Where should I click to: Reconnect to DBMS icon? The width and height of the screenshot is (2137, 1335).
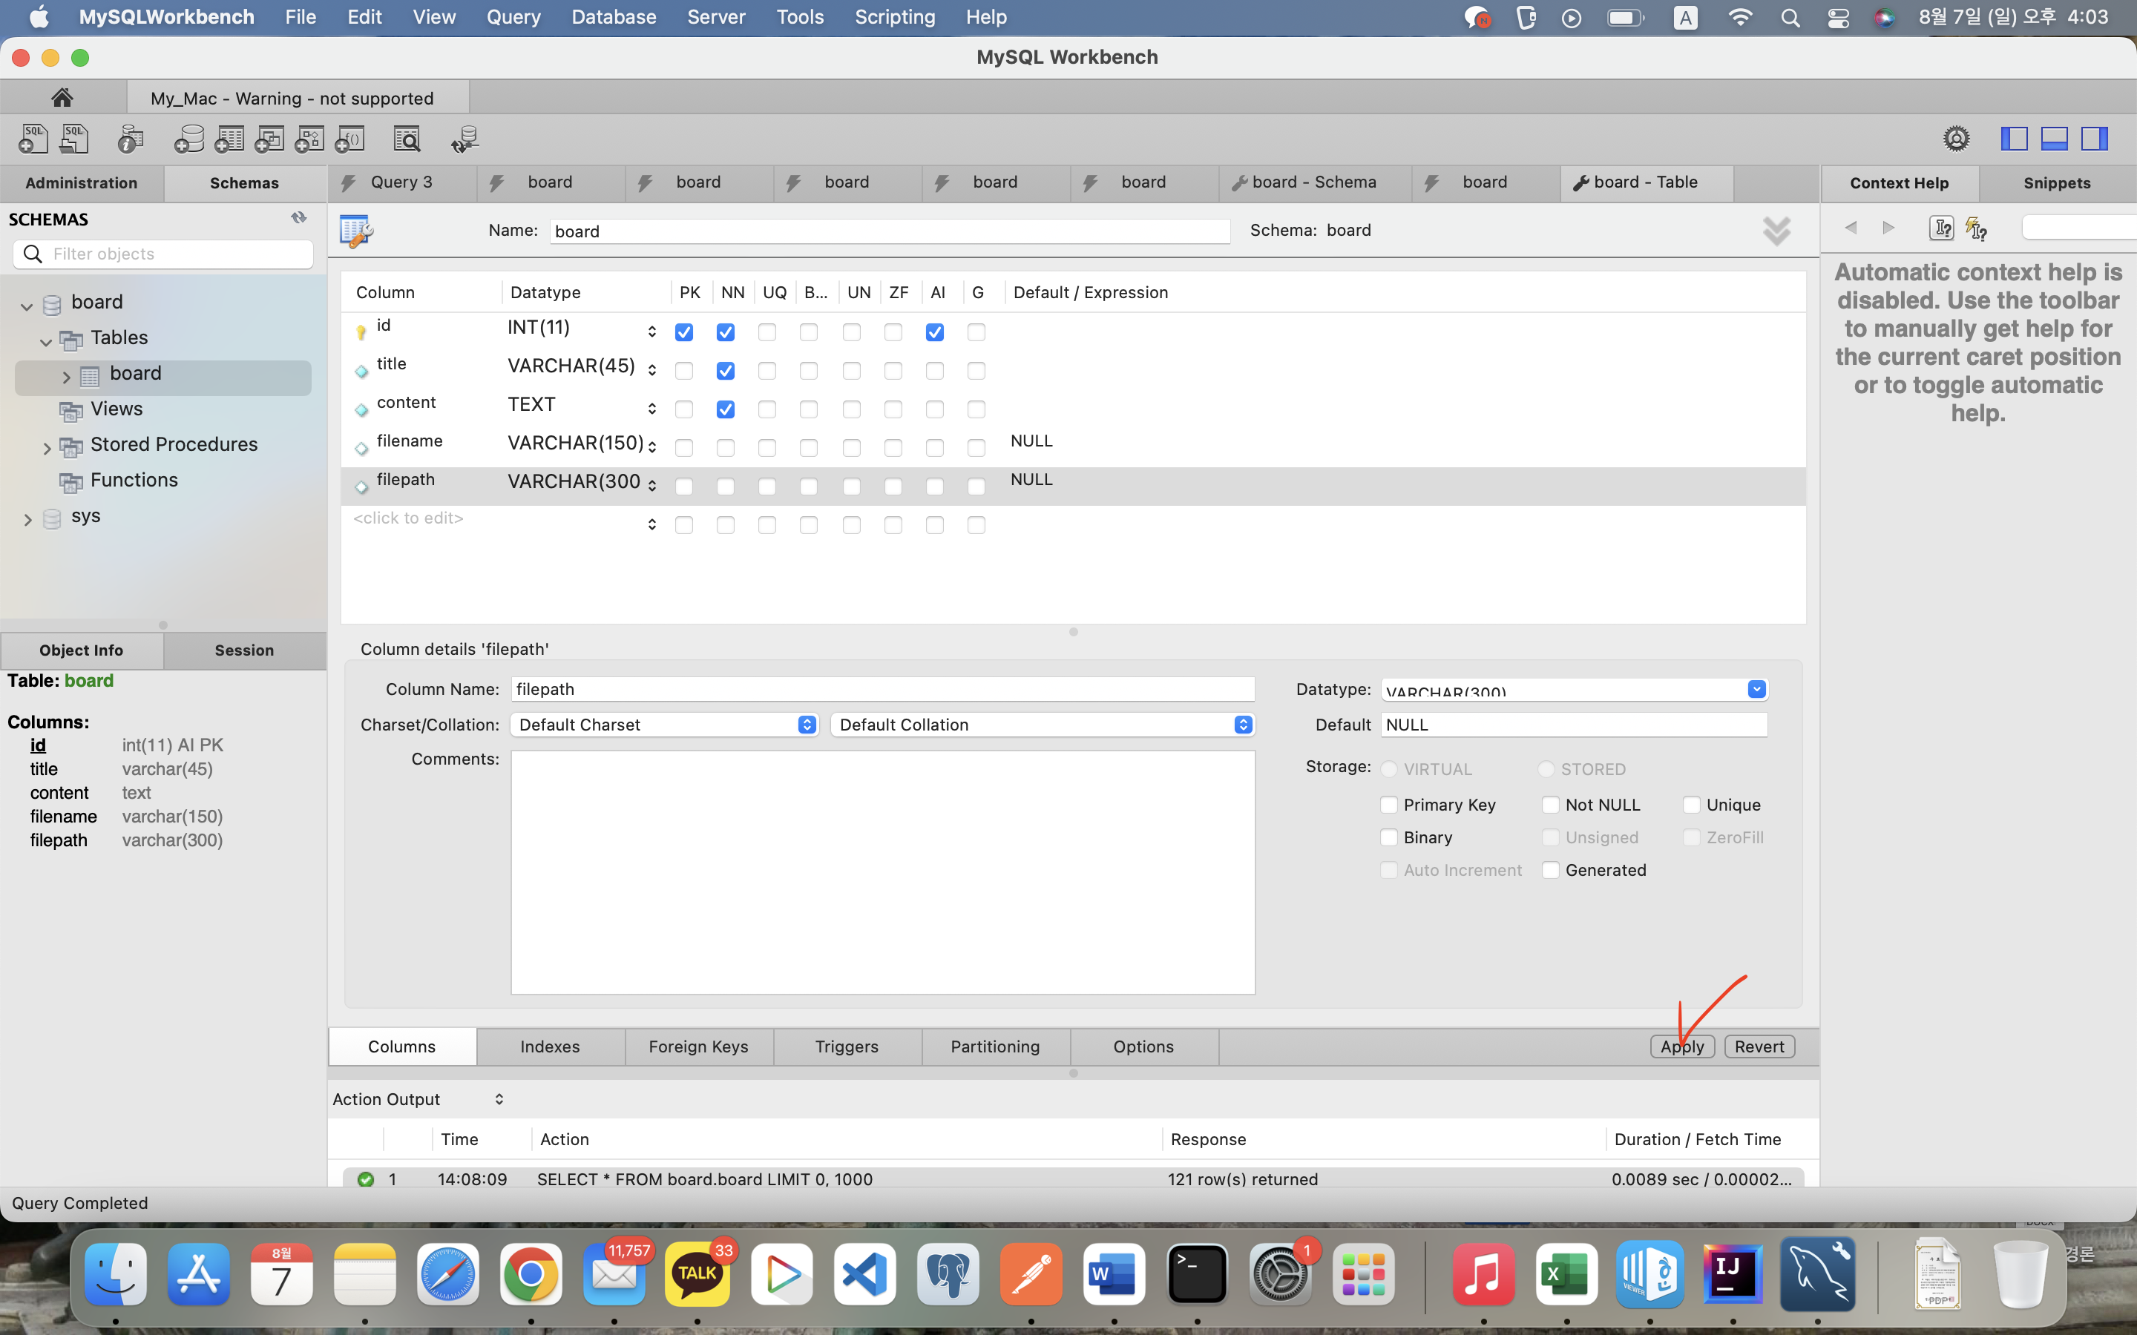(x=465, y=139)
